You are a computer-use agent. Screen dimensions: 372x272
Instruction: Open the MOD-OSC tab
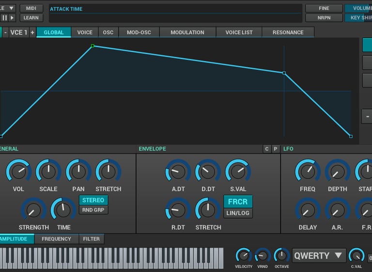(139, 32)
